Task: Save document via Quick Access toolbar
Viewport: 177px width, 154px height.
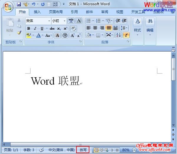Action: coord(19,4)
